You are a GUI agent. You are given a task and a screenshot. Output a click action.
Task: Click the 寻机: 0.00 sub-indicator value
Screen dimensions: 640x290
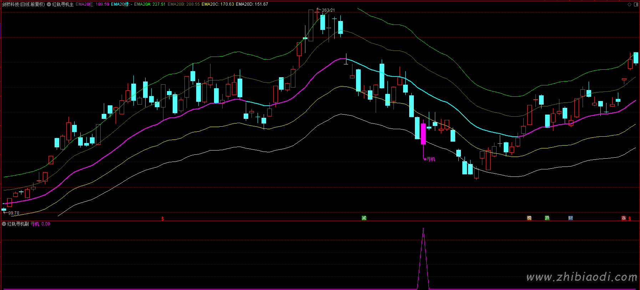coord(40,224)
